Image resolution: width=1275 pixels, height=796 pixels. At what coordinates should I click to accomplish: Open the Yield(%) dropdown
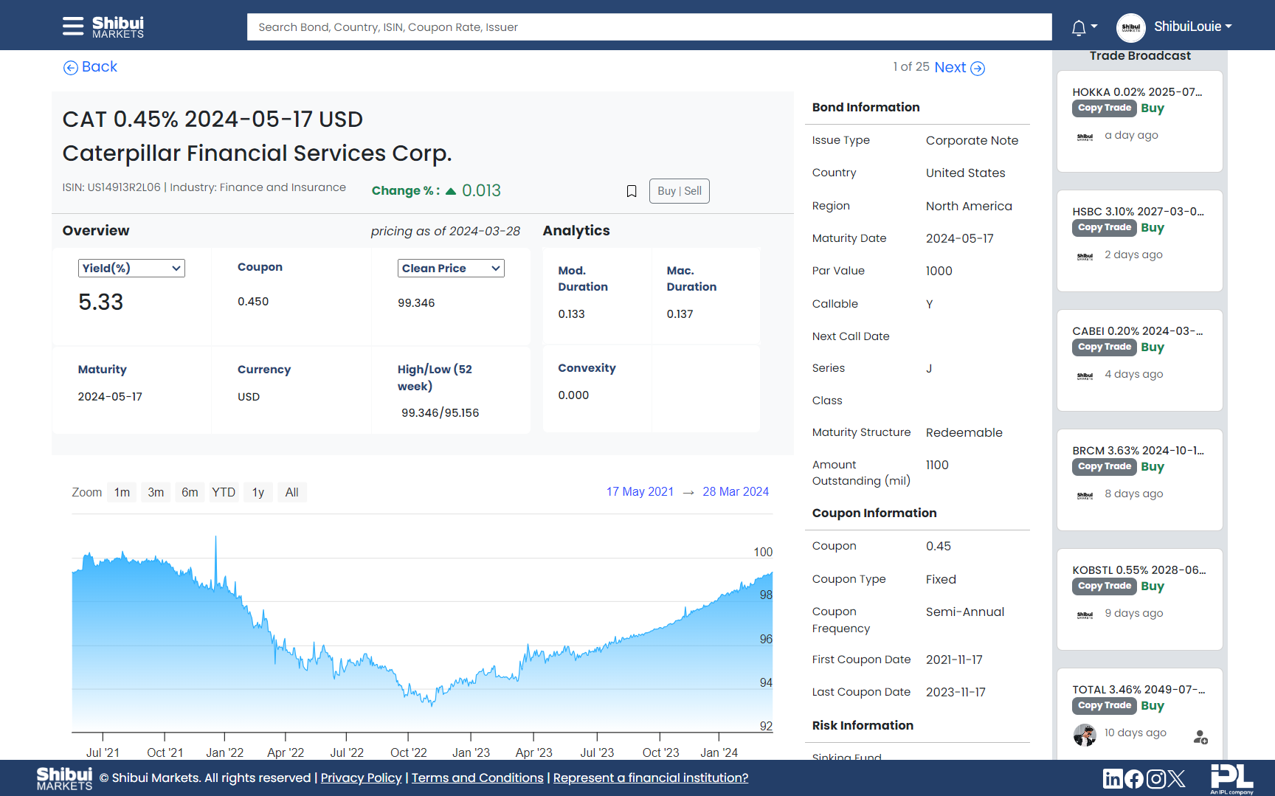click(x=131, y=269)
